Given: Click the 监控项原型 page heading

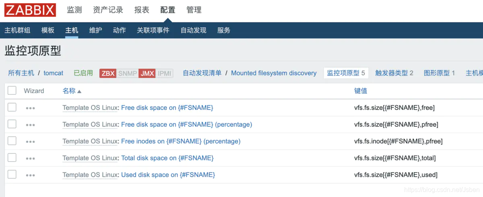Looking at the screenshot, I should pos(33,51).
